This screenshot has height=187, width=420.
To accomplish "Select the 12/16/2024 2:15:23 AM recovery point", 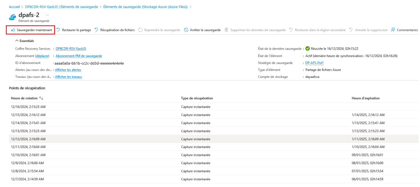I will click(28, 107).
